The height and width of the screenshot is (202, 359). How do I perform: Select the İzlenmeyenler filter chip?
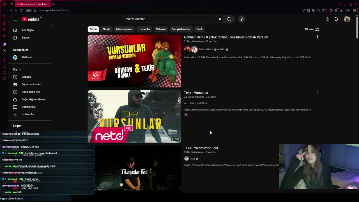[x=125, y=29]
